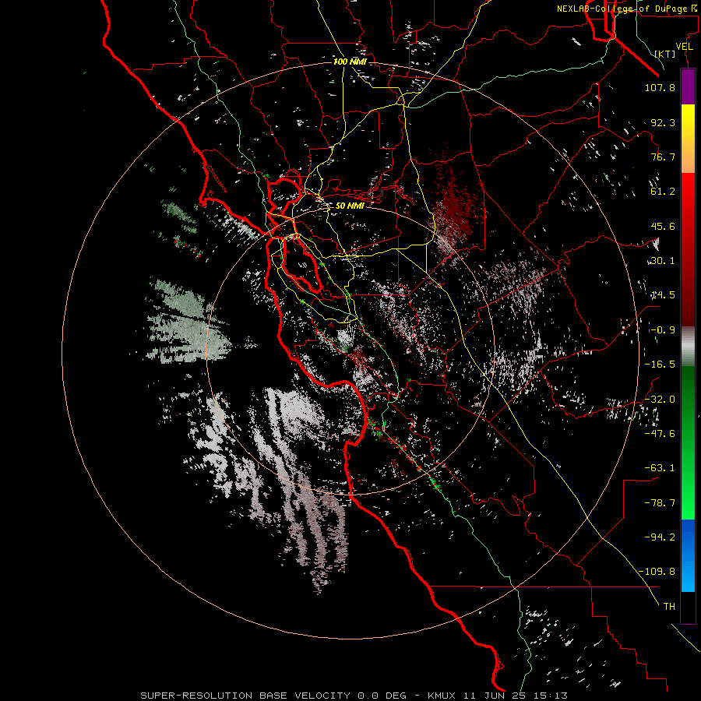Click the 14.5 velocity scale value

(x=663, y=295)
